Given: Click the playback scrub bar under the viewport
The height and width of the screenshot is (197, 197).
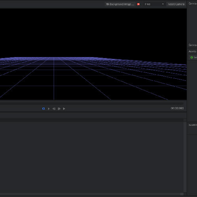Looking at the screenshot, I should 92,103.
